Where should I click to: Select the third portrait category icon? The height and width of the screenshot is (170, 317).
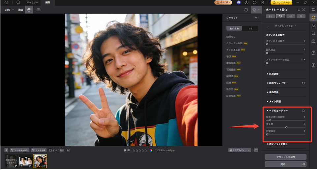click(291, 16)
